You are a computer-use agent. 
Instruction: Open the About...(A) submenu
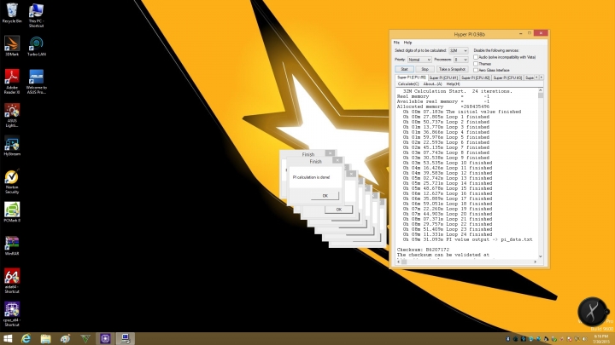coord(432,84)
